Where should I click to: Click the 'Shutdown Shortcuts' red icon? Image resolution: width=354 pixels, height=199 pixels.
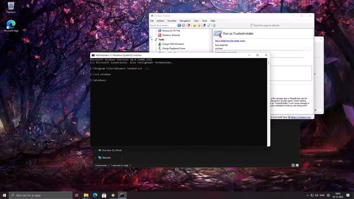160,35
